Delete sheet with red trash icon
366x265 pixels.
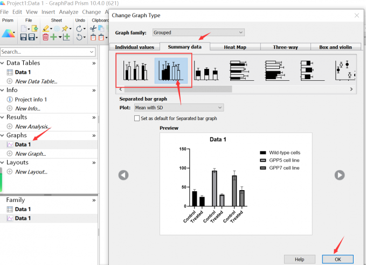click(x=45, y=37)
